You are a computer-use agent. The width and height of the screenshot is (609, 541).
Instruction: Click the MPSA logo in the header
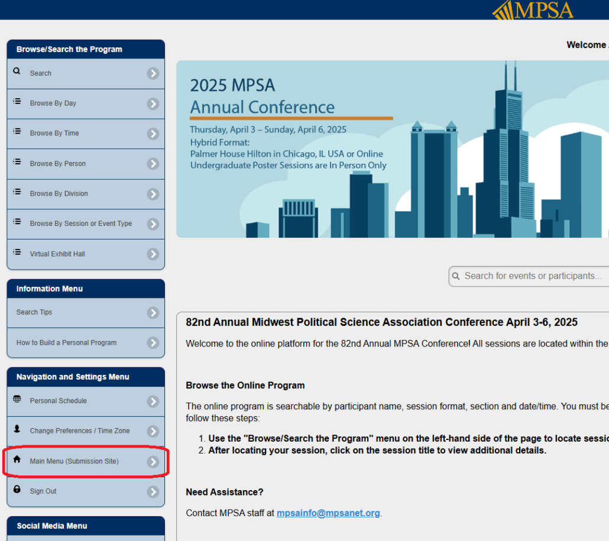pyautogui.click(x=533, y=10)
